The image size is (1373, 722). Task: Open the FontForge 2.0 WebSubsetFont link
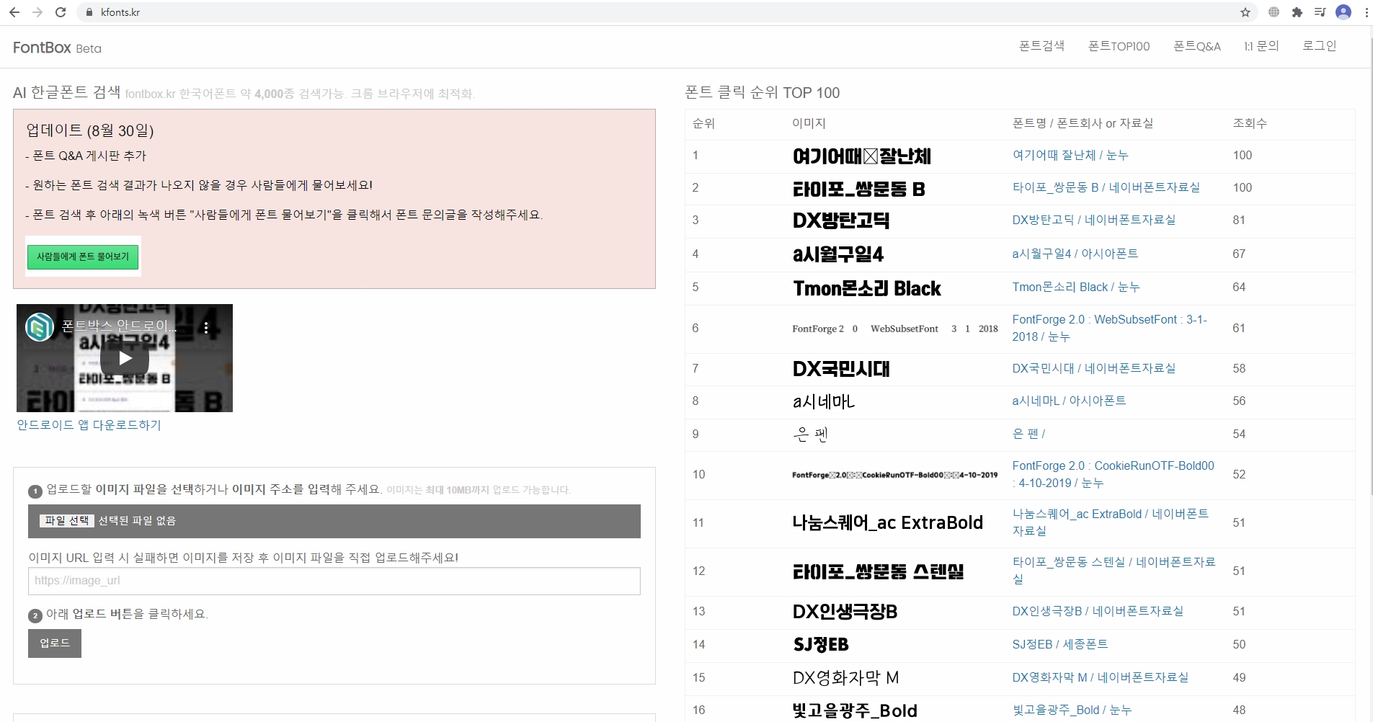(x=1109, y=328)
